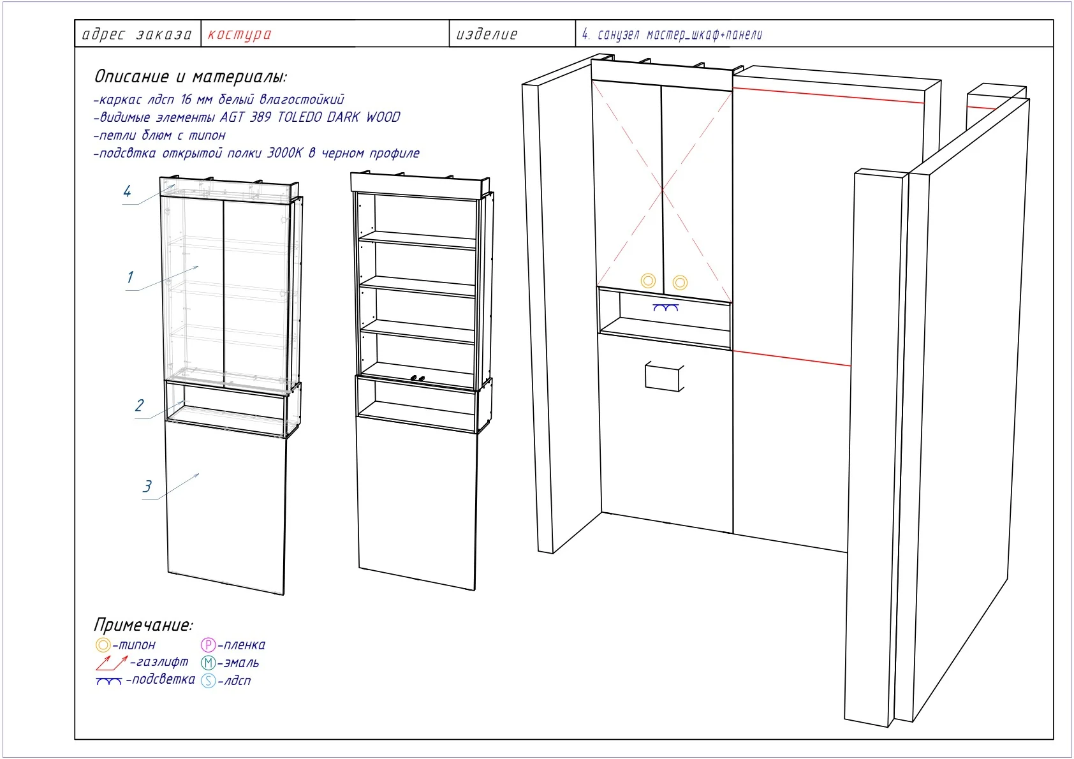
Task: Click the blue подсветка symbol in legend
Action: (109, 682)
